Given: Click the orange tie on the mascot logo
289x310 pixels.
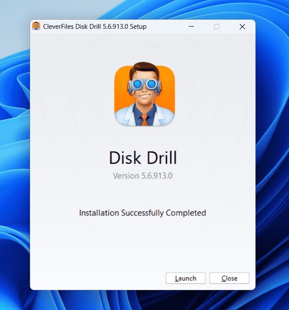Looking at the screenshot, I should click(x=144, y=120).
